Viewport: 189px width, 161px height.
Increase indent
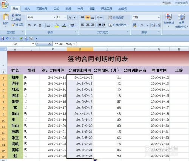coord(104,25)
